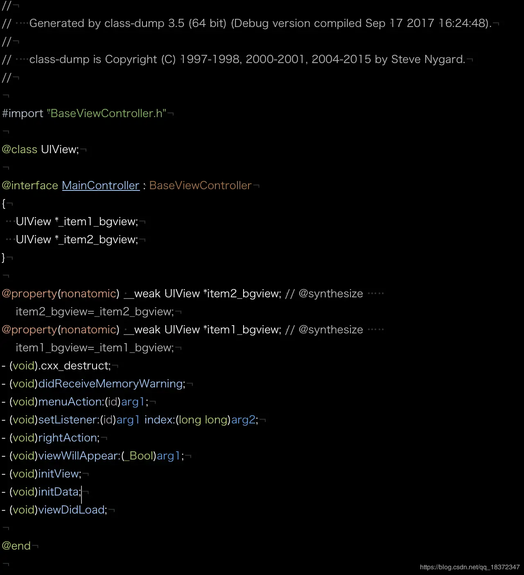Click the item2_bgview @property declaration
Screen dimensions: 524x575
tap(142, 294)
